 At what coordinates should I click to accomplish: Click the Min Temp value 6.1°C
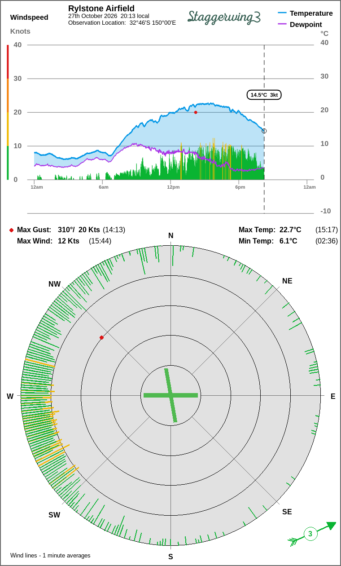(289, 241)
